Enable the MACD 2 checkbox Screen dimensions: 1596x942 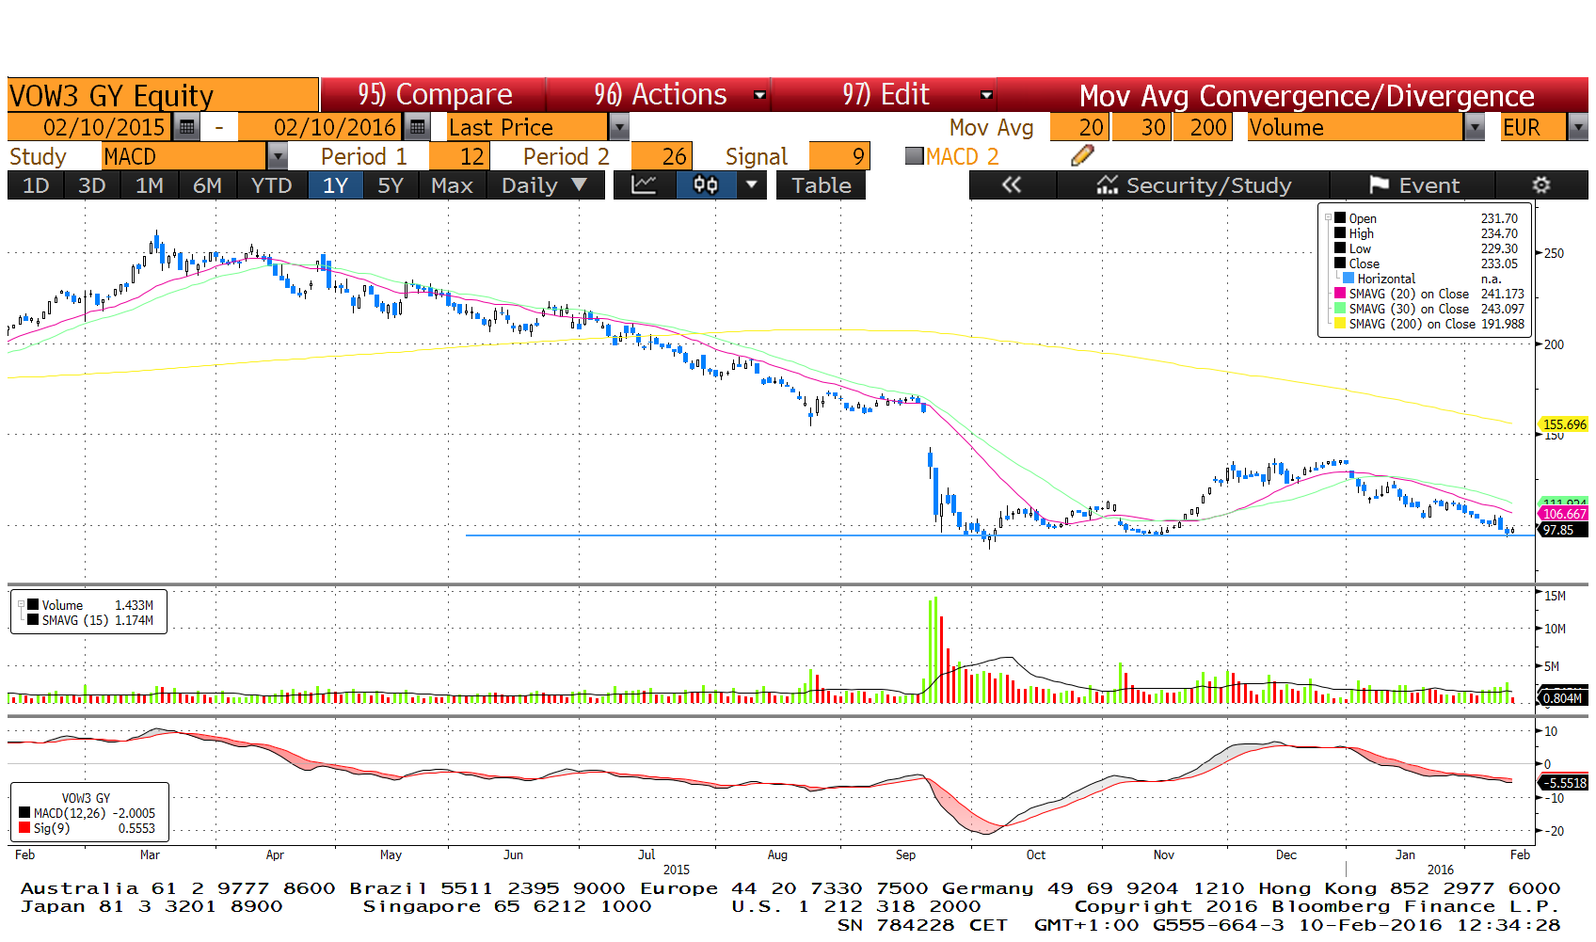[914, 156]
